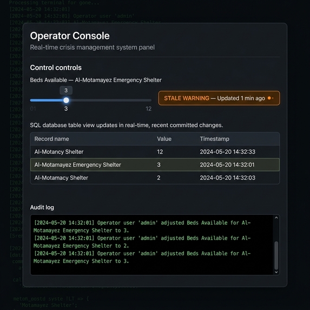The image size is (310, 310).
Task: Click the Value column header
Action: click(164, 139)
